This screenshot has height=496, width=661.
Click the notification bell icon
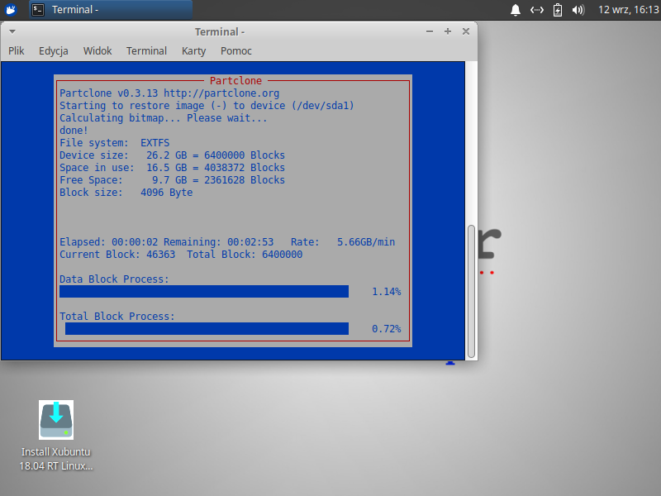pos(516,10)
